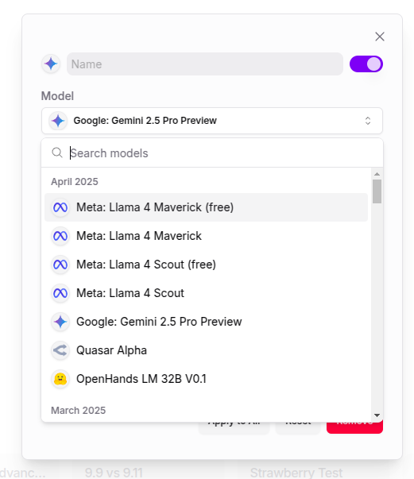Click the April 2025 group header
The height and width of the screenshot is (479, 414).
pos(75,182)
